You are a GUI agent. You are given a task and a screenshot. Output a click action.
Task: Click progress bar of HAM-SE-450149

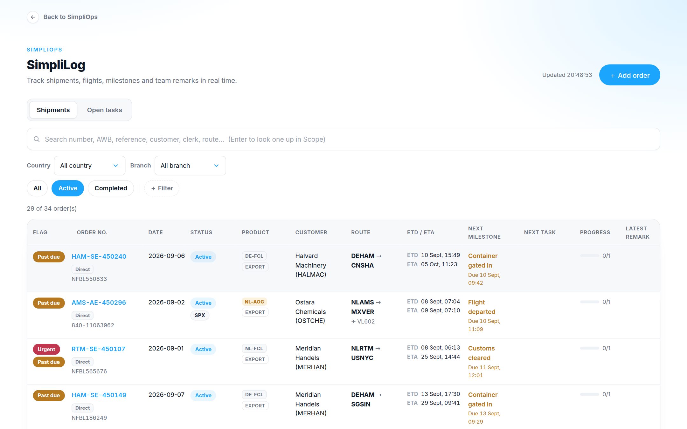pos(589,394)
